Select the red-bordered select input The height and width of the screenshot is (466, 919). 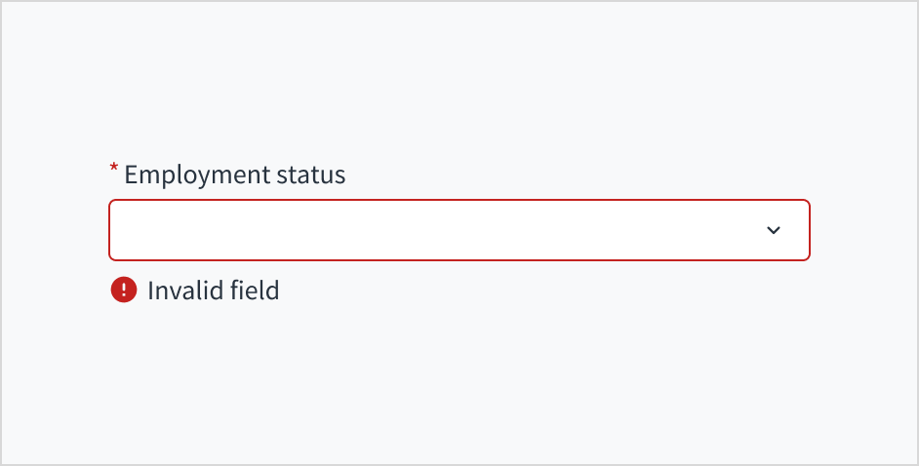[x=459, y=230]
